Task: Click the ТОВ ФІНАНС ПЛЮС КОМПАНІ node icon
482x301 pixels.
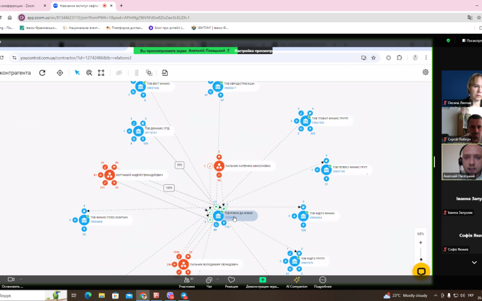Action: point(84,220)
